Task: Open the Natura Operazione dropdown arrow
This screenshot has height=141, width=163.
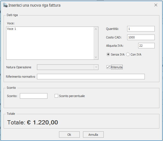Action: [96, 67]
